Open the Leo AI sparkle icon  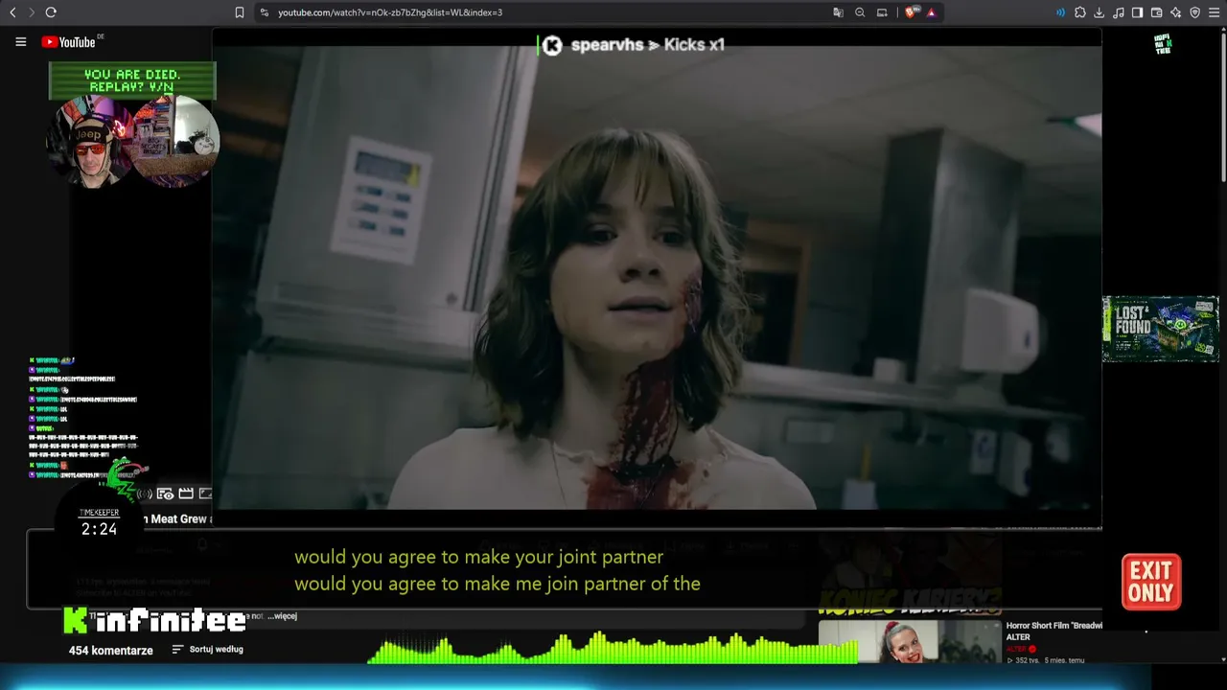[1175, 12]
